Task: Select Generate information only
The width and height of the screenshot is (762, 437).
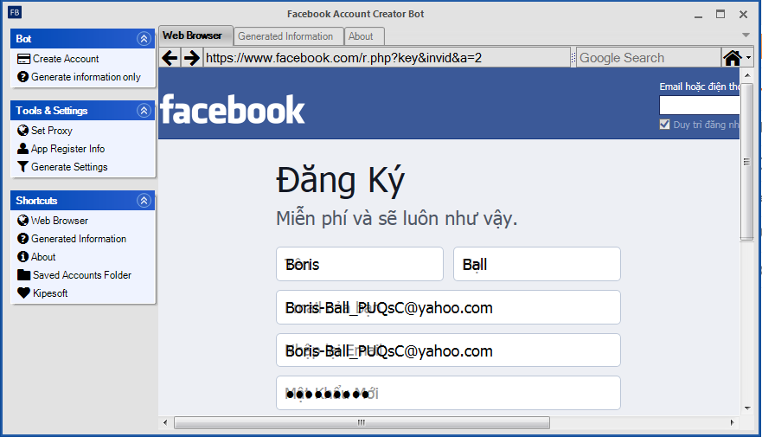Action: pyautogui.click(x=86, y=77)
